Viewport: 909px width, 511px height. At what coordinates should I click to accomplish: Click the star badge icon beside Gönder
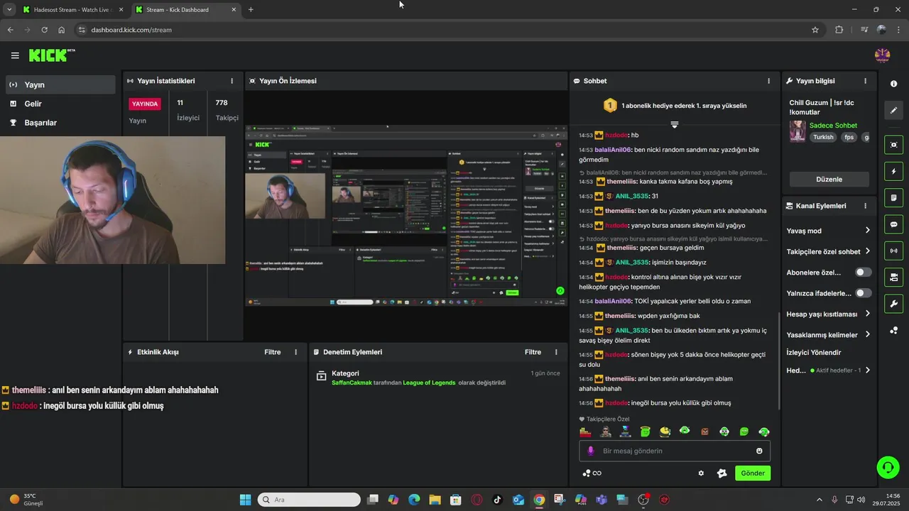pyautogui.click(x=722, y=473)
